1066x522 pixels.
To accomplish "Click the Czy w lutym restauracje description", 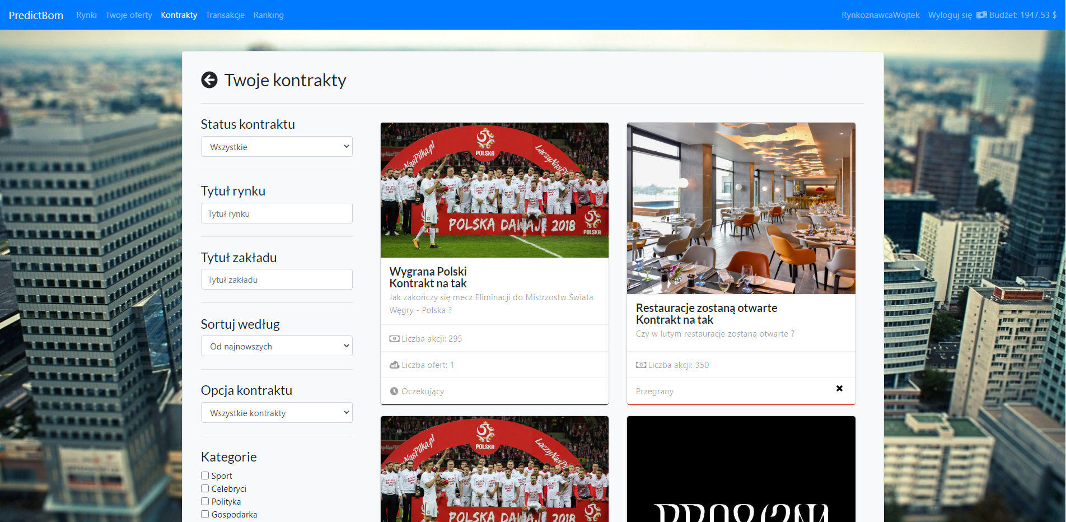I will [715, 334].
